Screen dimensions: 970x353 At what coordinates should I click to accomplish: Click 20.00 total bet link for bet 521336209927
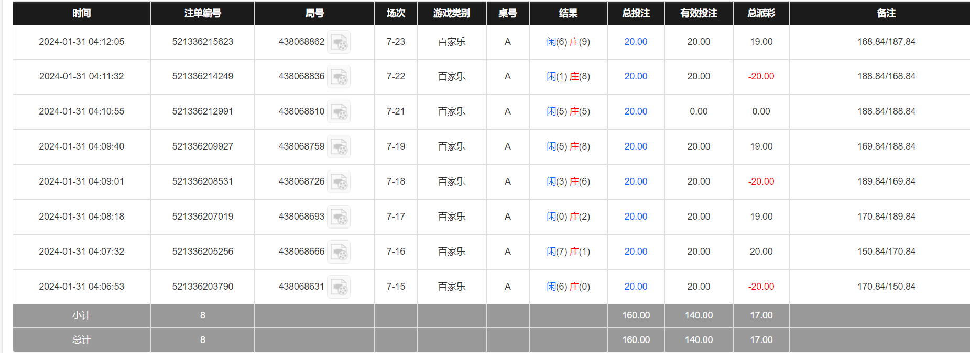[x=636, y=146]
